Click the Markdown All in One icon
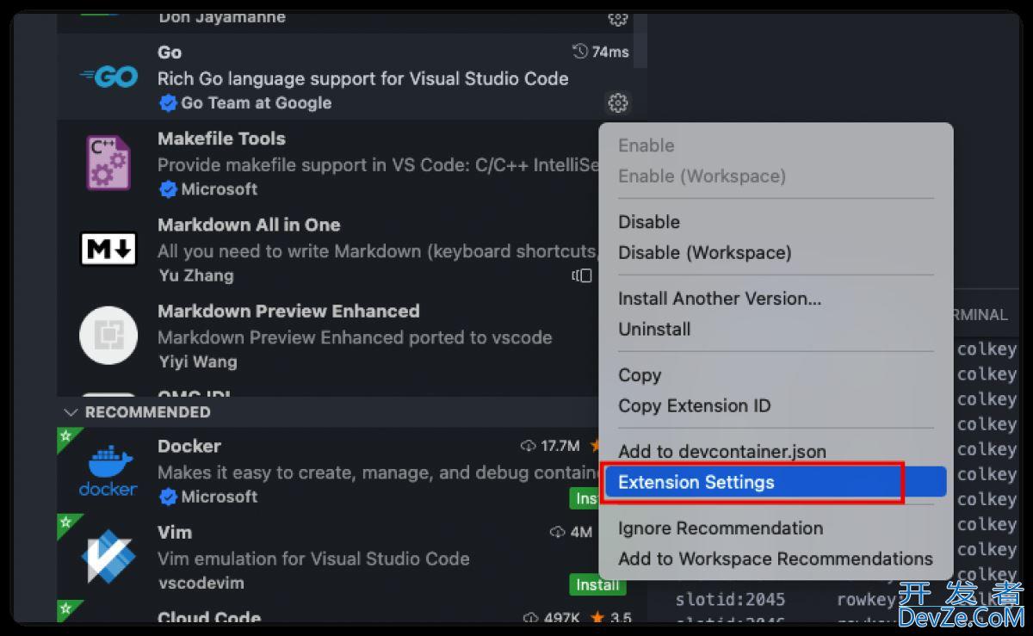 pos(108,250)
